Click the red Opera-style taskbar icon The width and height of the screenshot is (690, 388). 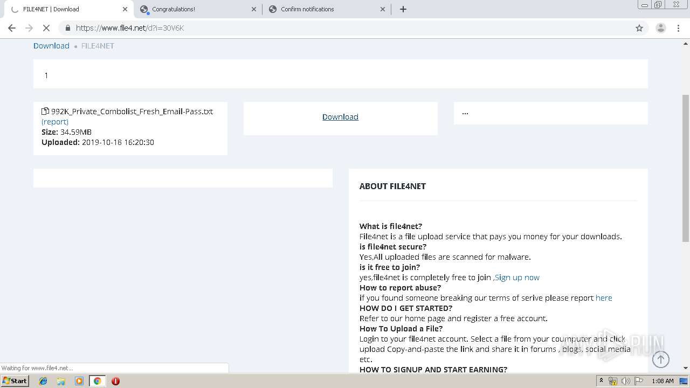pyautogui.click(x=115, y=381)
